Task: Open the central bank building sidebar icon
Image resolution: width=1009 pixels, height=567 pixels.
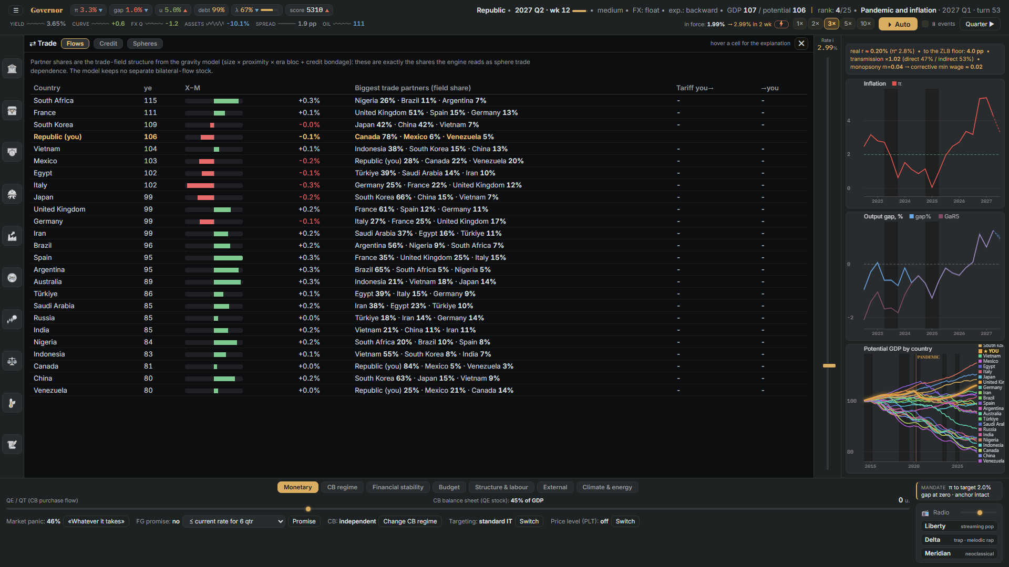Action: coord(12,69)
